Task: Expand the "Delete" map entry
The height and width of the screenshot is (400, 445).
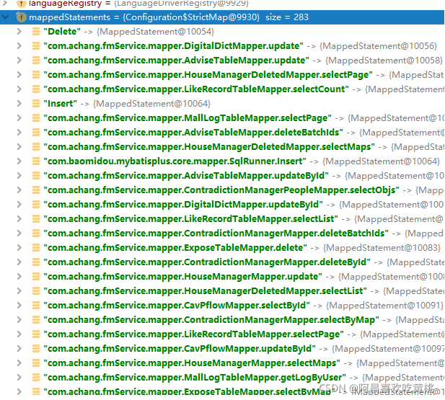Action: (19, 31)
